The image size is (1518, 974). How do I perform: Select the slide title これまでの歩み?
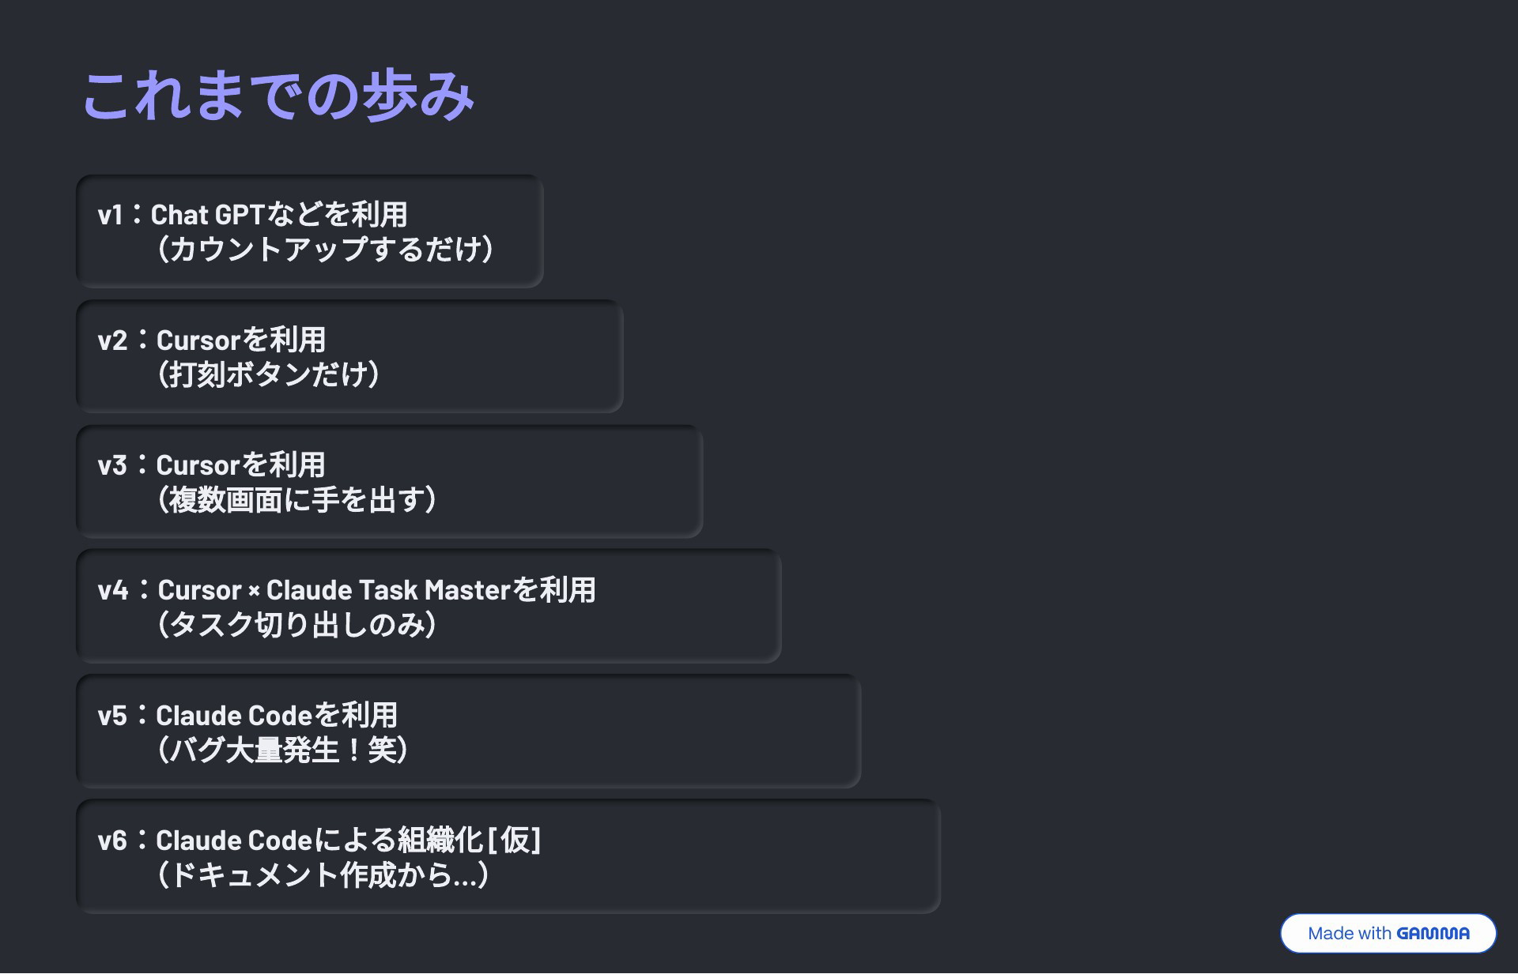click(278, 96)
